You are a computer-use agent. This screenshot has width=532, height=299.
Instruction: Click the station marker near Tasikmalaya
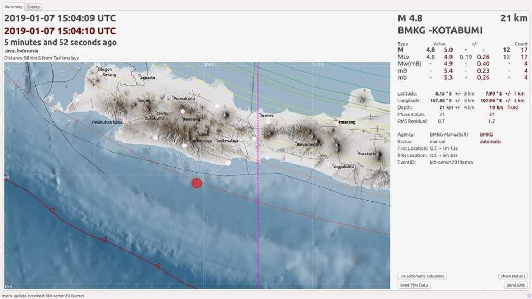pyautogui.click(x=184, y=146)
